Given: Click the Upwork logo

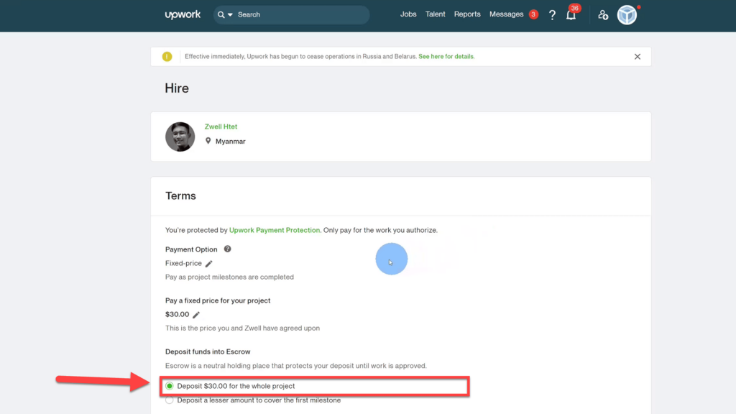Looking at the screenshot, I should tap(183, 14).
